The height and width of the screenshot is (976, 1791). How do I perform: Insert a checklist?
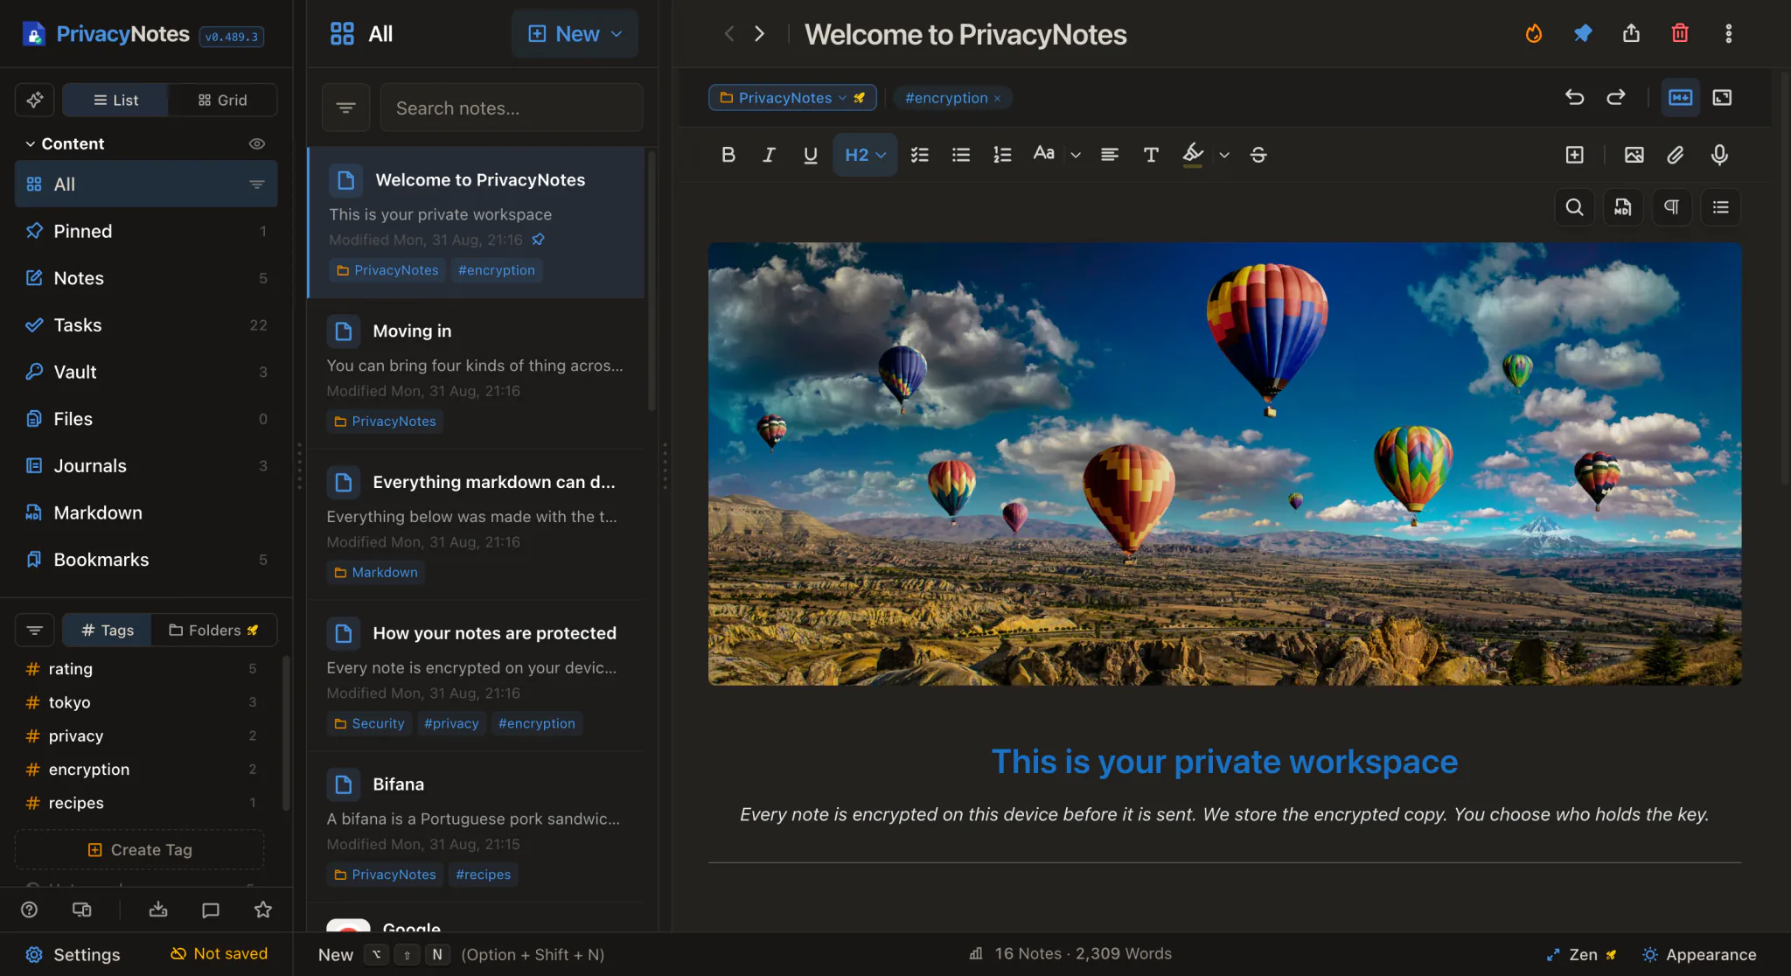coord(919,155)
